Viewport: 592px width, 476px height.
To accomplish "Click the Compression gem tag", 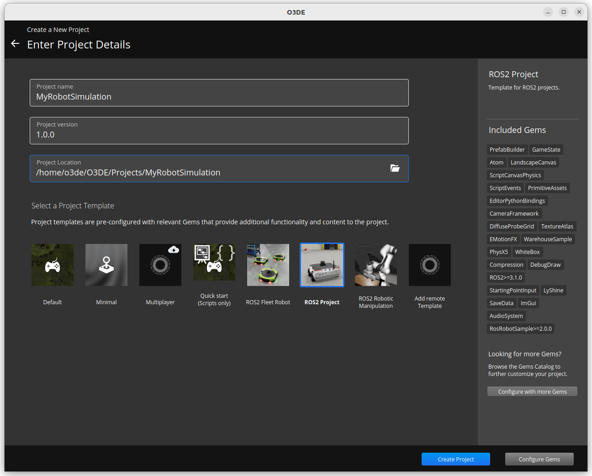I will coord(507,264).
